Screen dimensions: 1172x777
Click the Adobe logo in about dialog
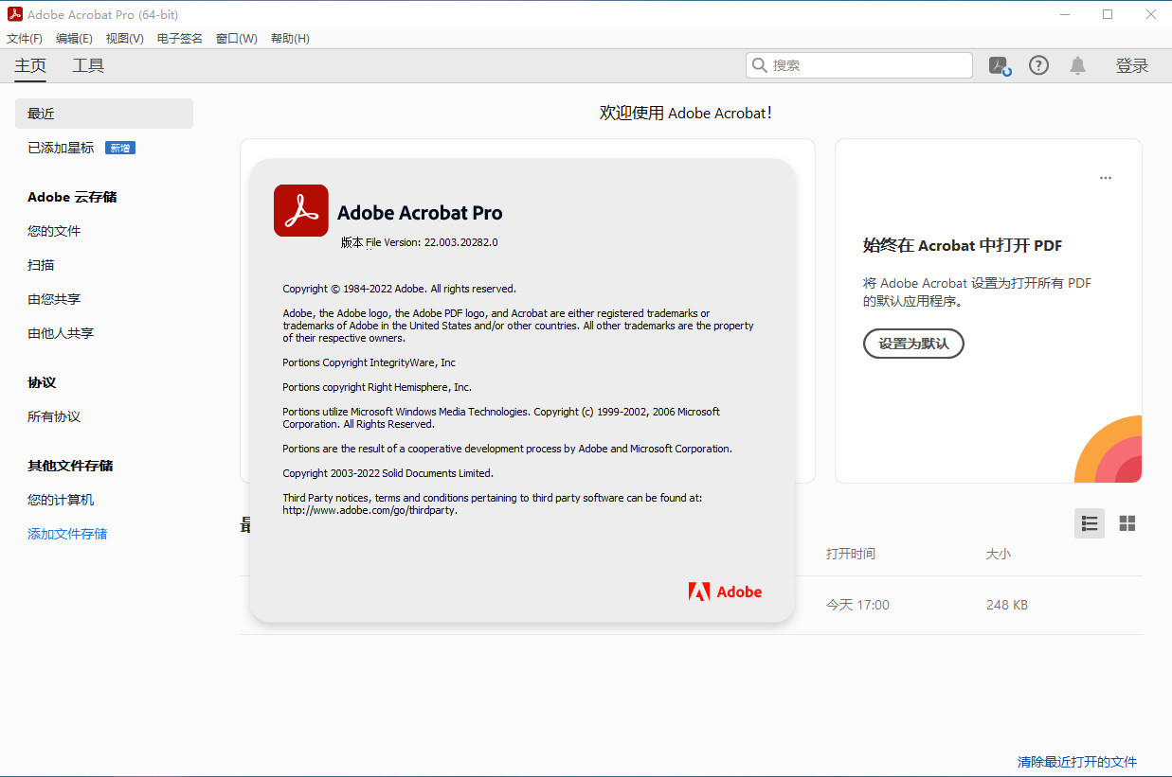(x=725, y=592)
